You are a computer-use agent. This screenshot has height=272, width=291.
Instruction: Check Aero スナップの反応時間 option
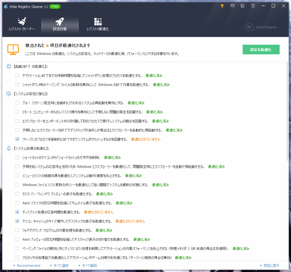point(17,203)
